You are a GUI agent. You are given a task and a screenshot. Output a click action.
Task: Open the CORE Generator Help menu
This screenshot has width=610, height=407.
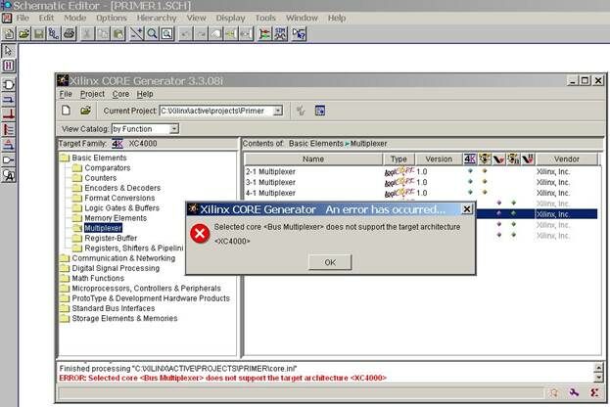point(145,94)
